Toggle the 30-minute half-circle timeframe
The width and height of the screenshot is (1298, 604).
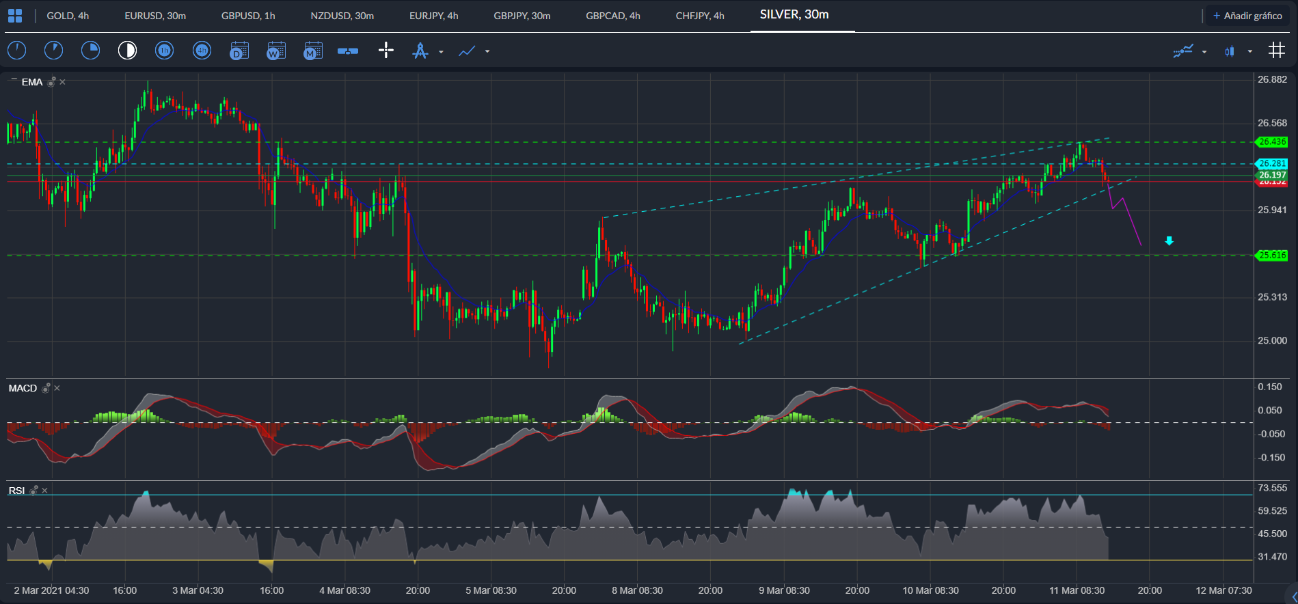(x=127, y=51)
